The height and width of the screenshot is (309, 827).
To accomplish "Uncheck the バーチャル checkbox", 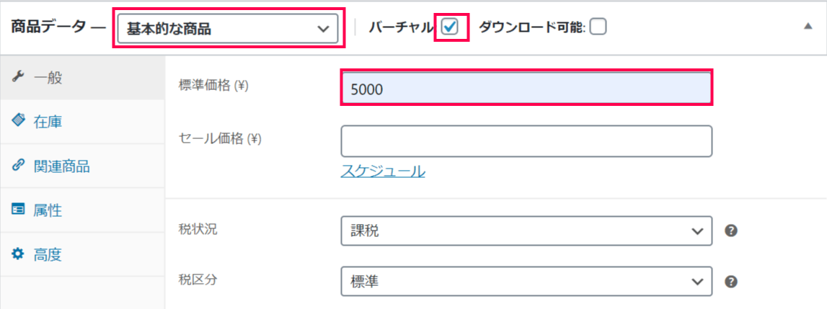I will pos(451,27).
